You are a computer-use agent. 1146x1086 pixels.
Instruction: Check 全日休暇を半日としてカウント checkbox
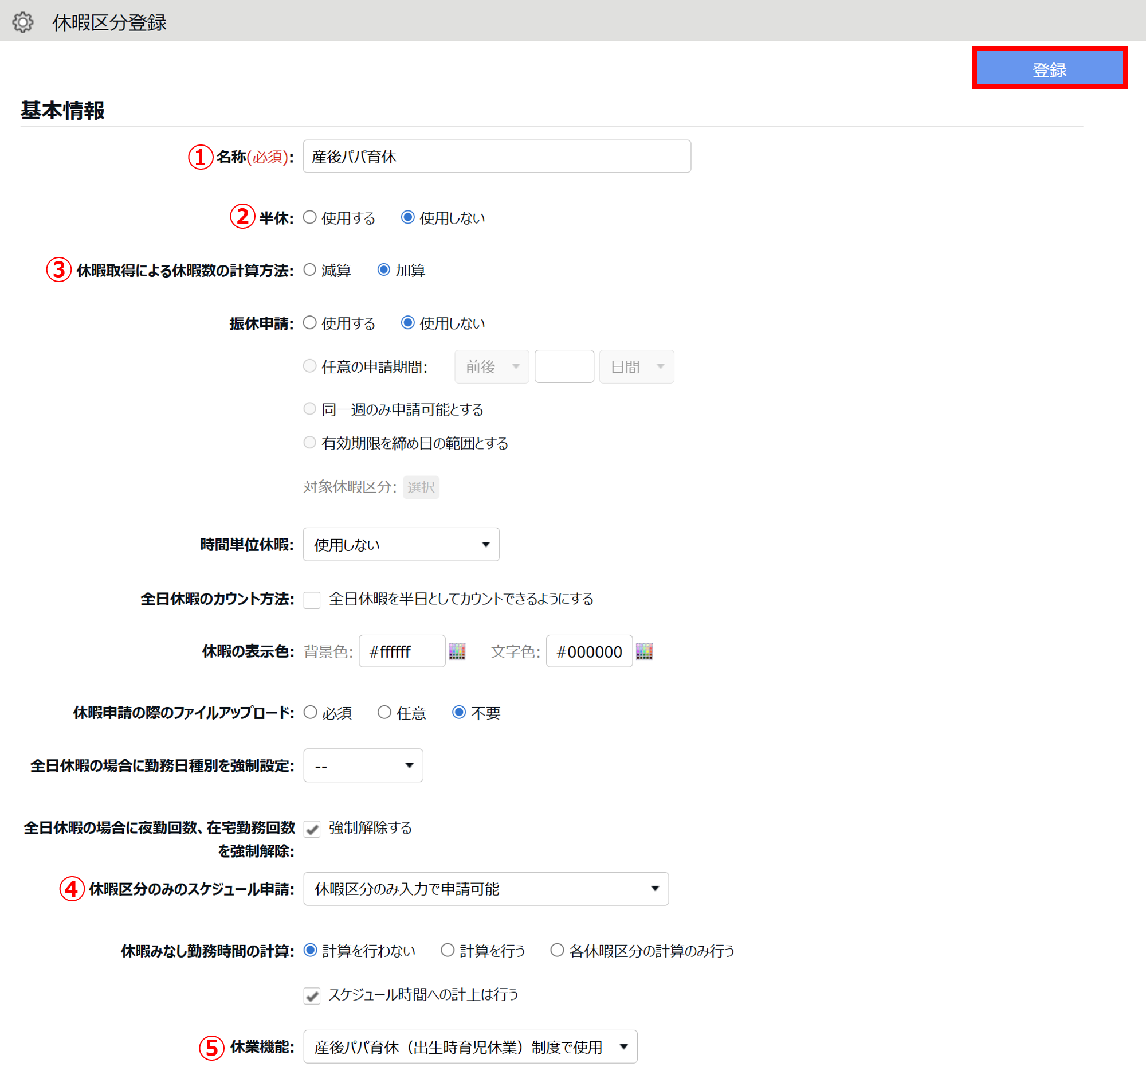coord(312,600)
